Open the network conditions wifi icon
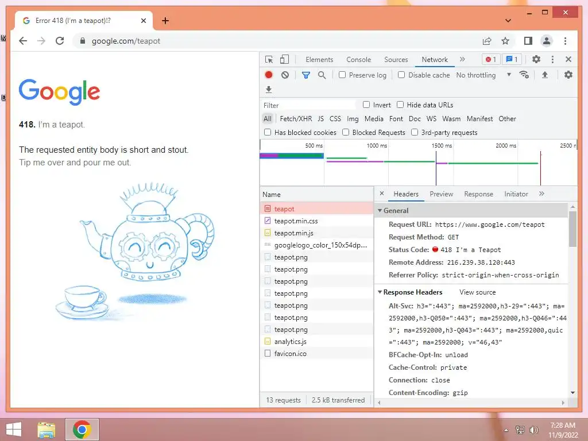The width and height of the screenshot is (588, 441). coord(524,75)
